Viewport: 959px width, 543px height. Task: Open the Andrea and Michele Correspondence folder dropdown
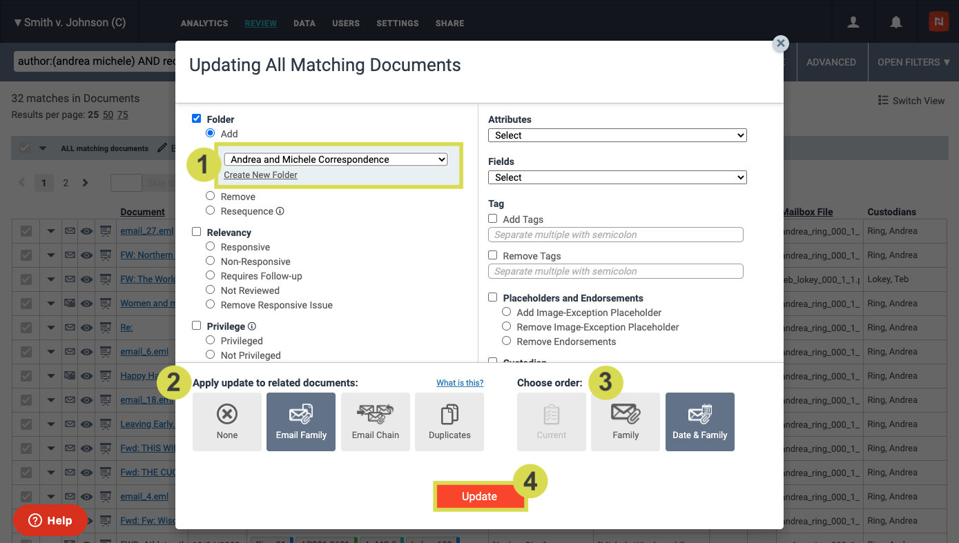(336, 159)
